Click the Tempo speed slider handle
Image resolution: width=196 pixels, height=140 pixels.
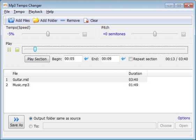48,34
